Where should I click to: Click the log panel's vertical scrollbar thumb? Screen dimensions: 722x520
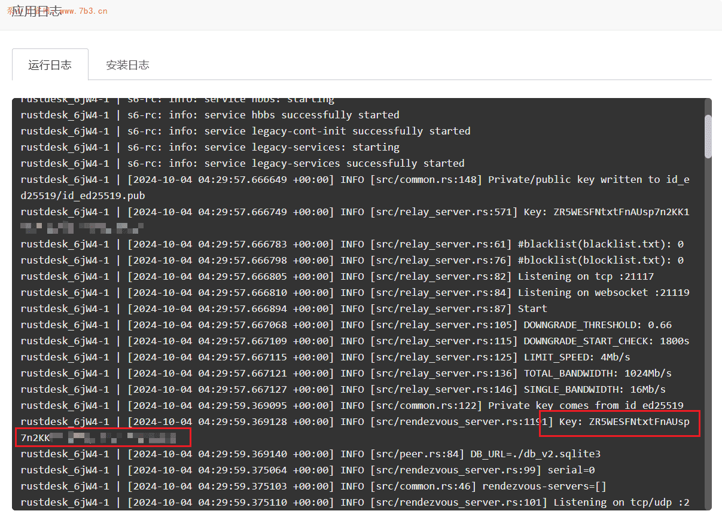[708, 136]
